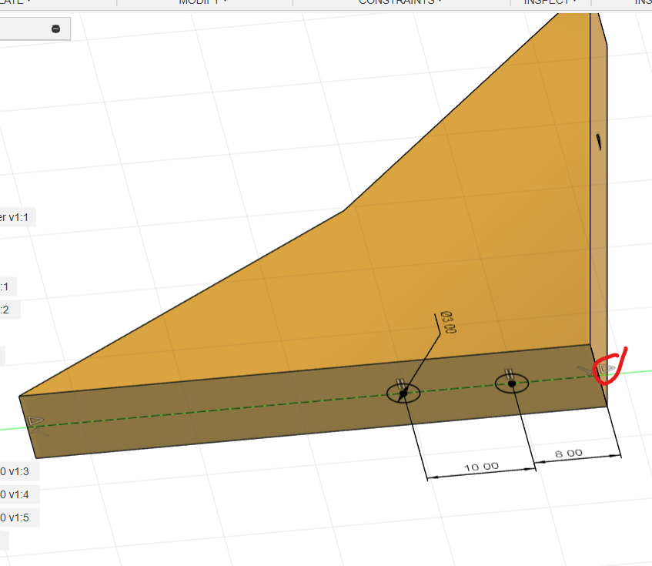Select browser item ending in v1:5
Screen dimensions: 652x566
pyautogui.click(x=17, y=517)
